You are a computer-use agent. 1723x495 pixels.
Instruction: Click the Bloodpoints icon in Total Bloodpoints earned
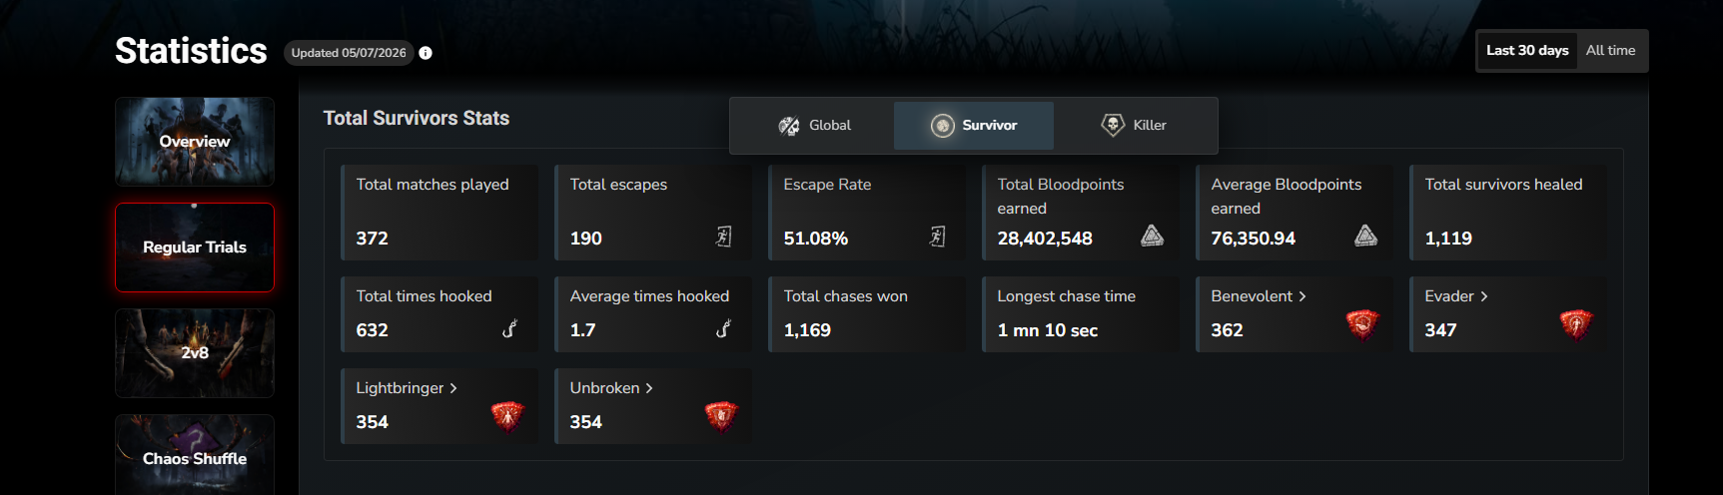[1153, 236]
